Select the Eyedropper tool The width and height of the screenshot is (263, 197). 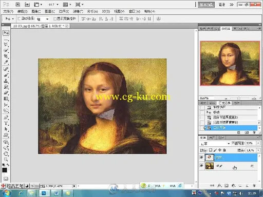[6, 62]
